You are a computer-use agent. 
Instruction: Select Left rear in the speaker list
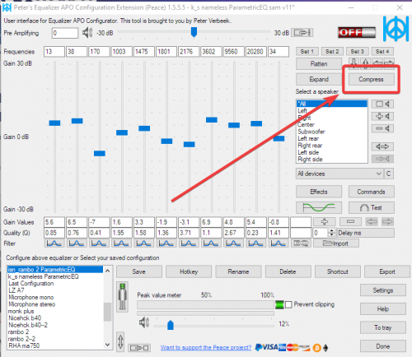point(308,138)
